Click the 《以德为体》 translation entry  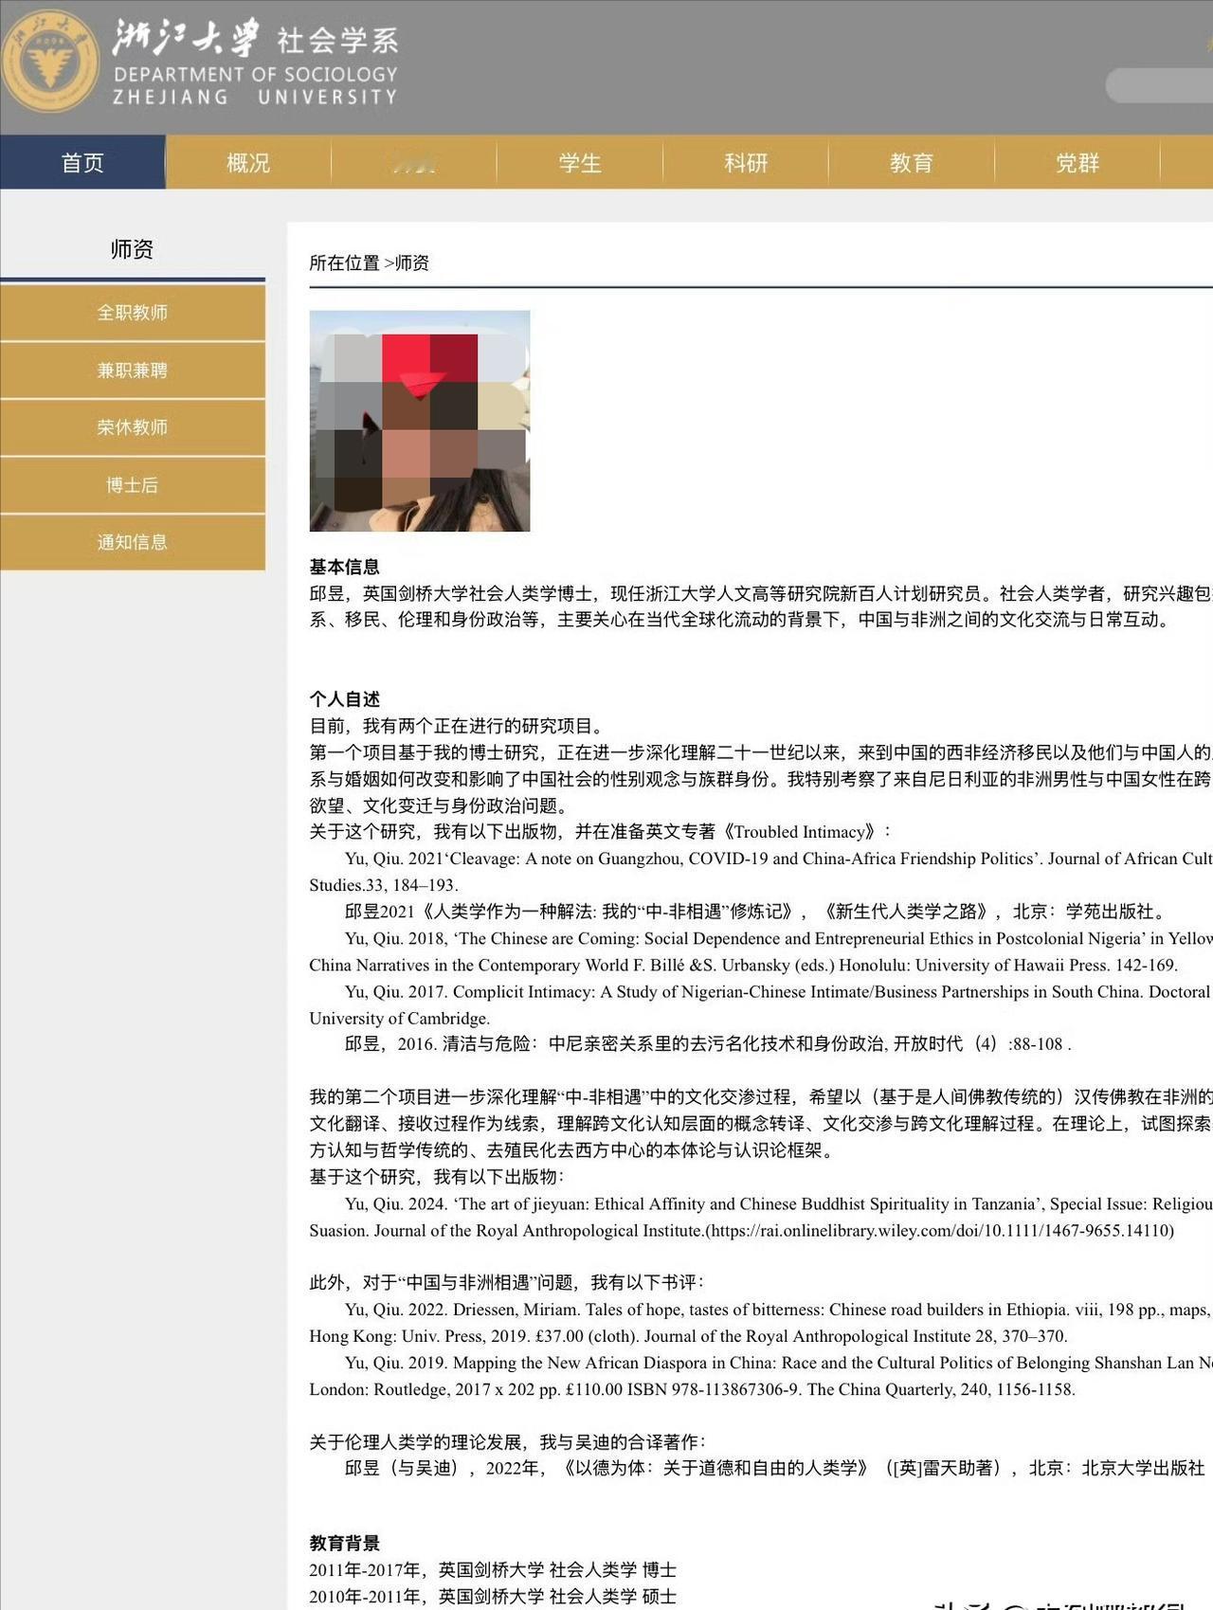(x=774, y=1468)
